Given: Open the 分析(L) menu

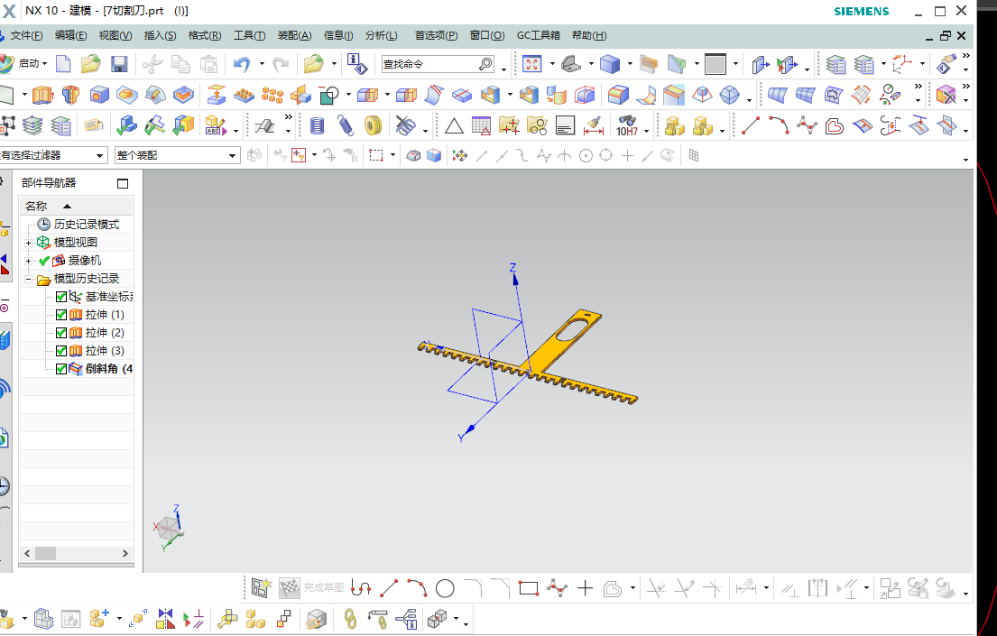Looking at the screenshot, I should coord(381,35).
